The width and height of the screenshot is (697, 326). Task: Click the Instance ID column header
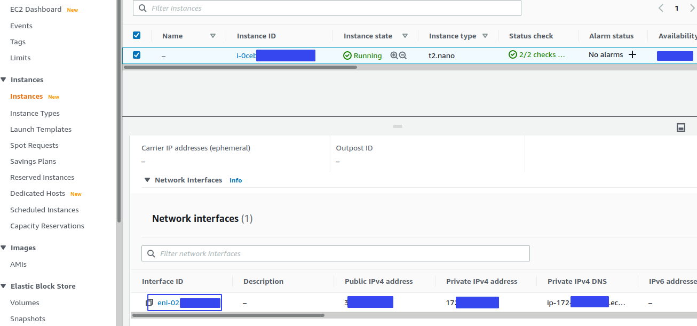tap(256, 36)
